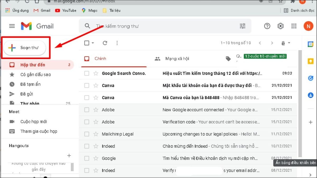Image resolution: width=317 pixels, height=178 pixels.
Task: Select the Google Search Console email checkbox
Action: (87, 73)
